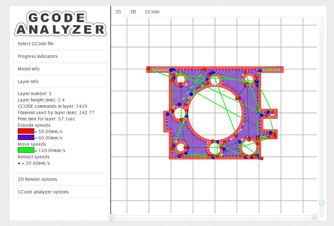Click the middle of the vertical layer slider track
Screen dimensions: 334x226
[322, 117]
